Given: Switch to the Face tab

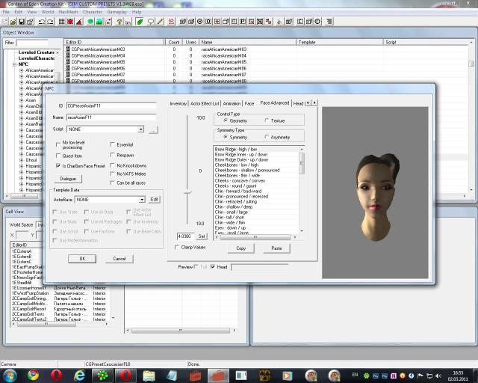Looking at the screenshot, I should (249, 103).
